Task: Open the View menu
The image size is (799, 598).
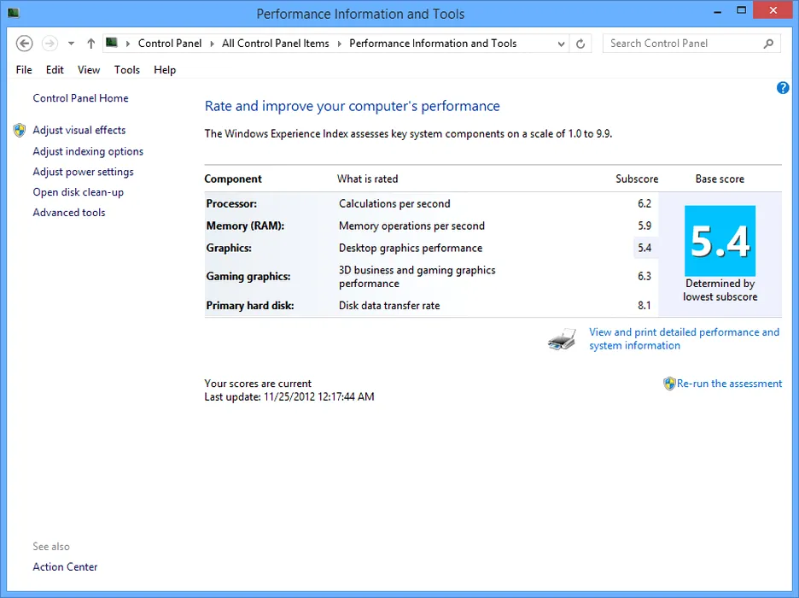Action: (89, 70)
